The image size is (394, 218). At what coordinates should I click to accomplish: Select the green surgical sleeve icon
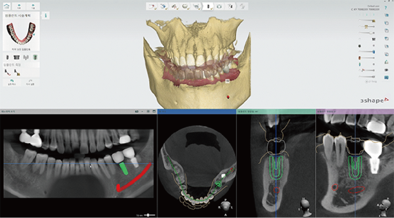pos(35,57)
